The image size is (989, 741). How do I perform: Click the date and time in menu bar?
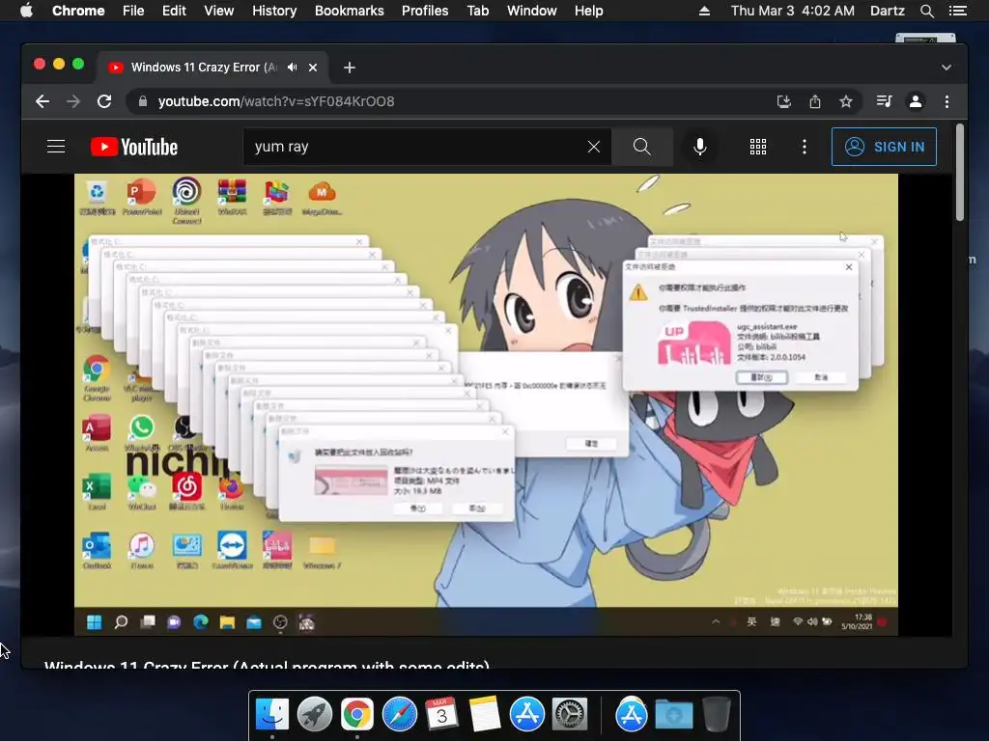pyautogui.click(x=792, y=11)
